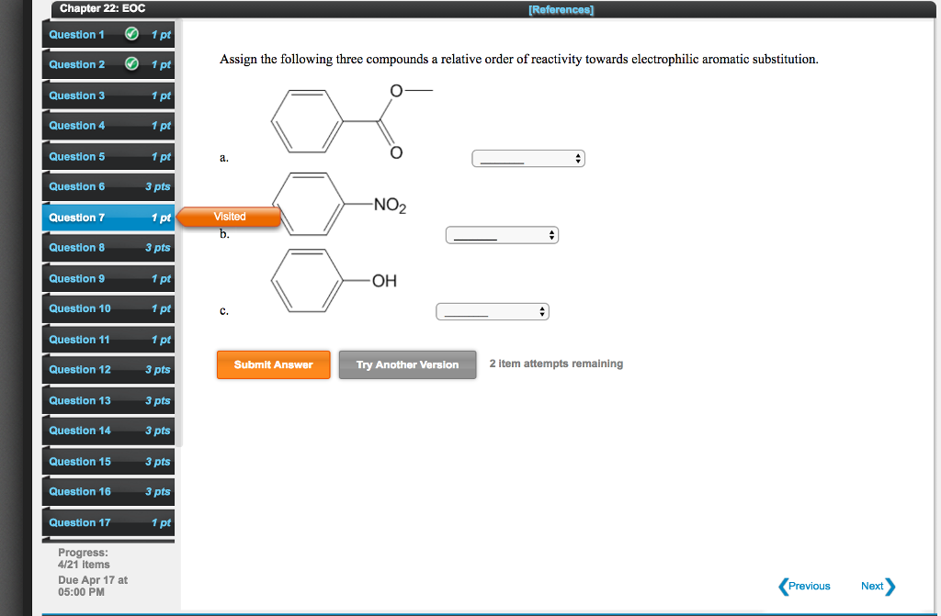This screenshot has width=941, height=616.
Task: Click the Try Another Version button
Action: [407, 364]
